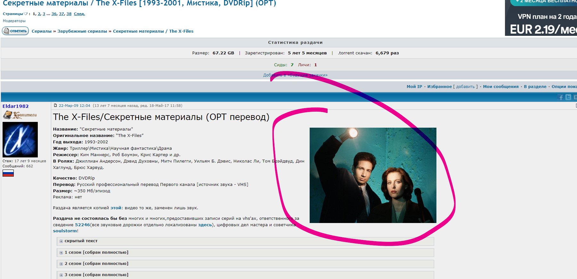Open the X-Files poster image
577x279 pixels.
point(373,175)
